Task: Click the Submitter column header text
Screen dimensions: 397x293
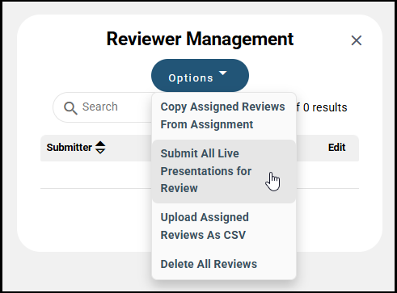Action: click(x=70, y=148)
